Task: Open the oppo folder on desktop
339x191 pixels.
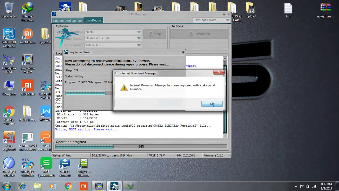Action: coord(46,36)
